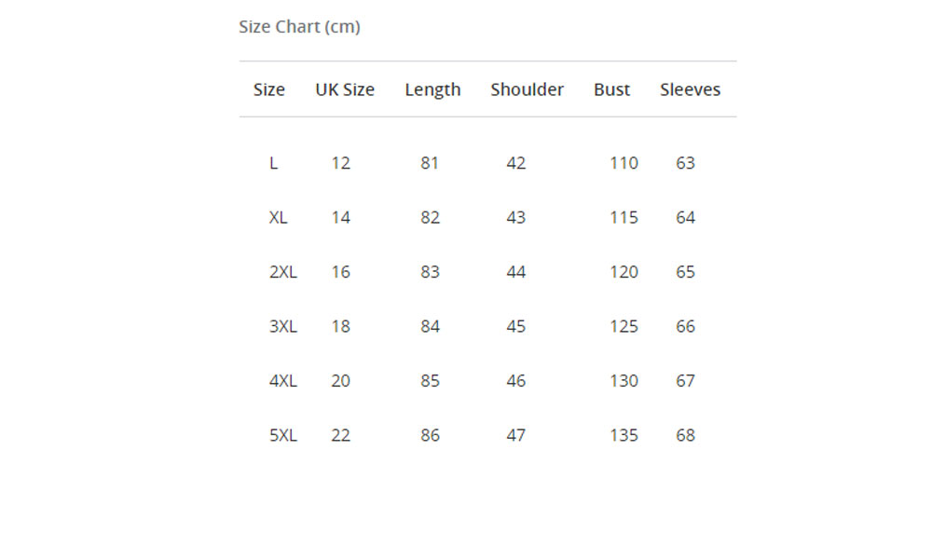
Task: Select the 4XL size row label
Action: tap(282, 380)
